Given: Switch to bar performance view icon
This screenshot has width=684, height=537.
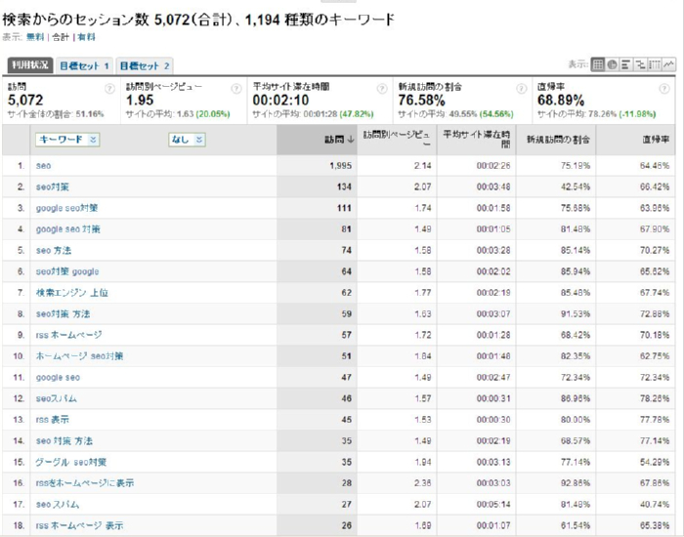Looking at the screenshot, I should tap(625, 65).
